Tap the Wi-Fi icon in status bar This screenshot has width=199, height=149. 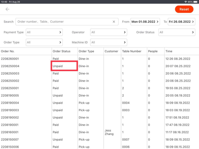tap(186, 2)
